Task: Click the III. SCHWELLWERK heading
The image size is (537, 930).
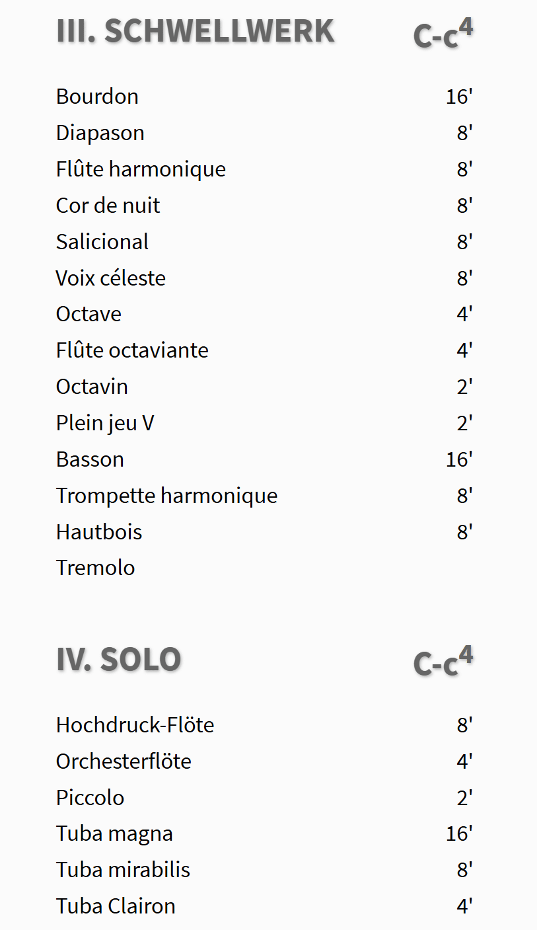Action: coord(195,32)
